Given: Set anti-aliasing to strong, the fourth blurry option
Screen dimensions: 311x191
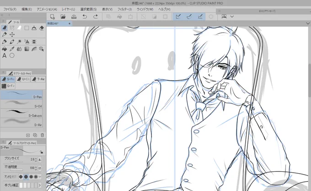Looking at the screenshot, I should (x=36, y=177).
